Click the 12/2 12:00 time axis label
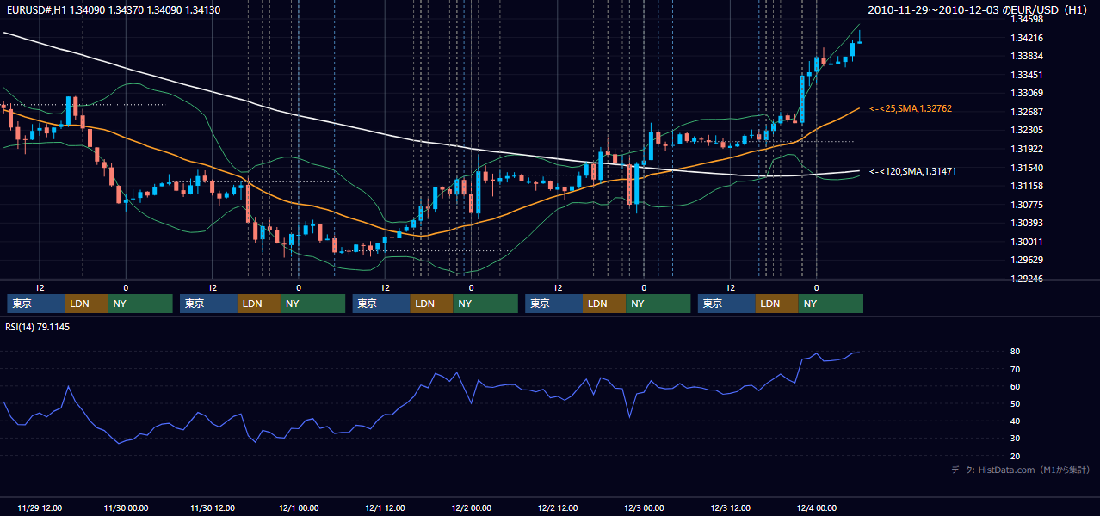This screenshot has width=1100, height=516. tap(558, 507)
